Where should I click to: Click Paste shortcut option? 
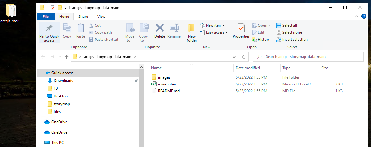104,40
